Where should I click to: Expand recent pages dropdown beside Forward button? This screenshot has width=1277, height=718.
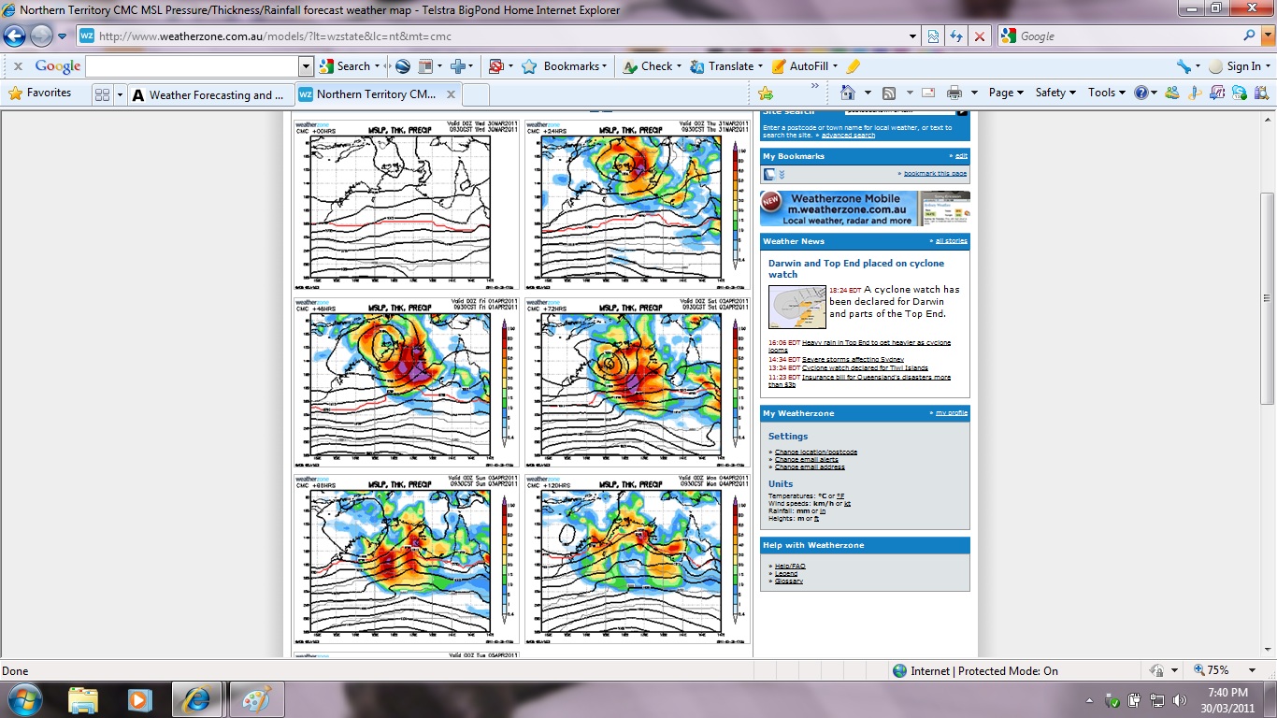[x=62, y=36]
